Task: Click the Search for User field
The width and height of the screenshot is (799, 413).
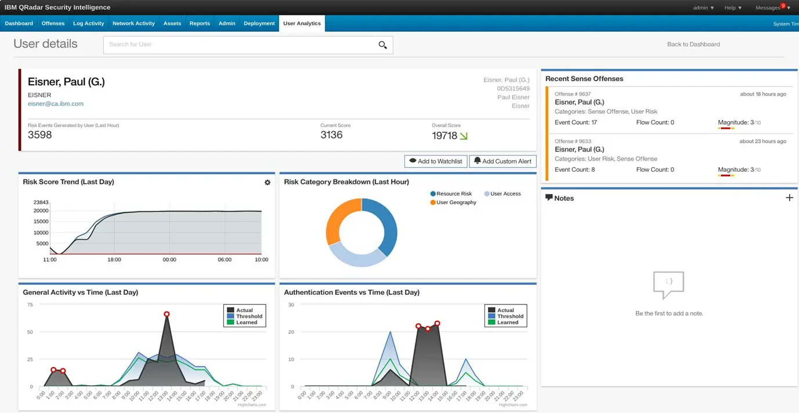Action: click(238, 45)
